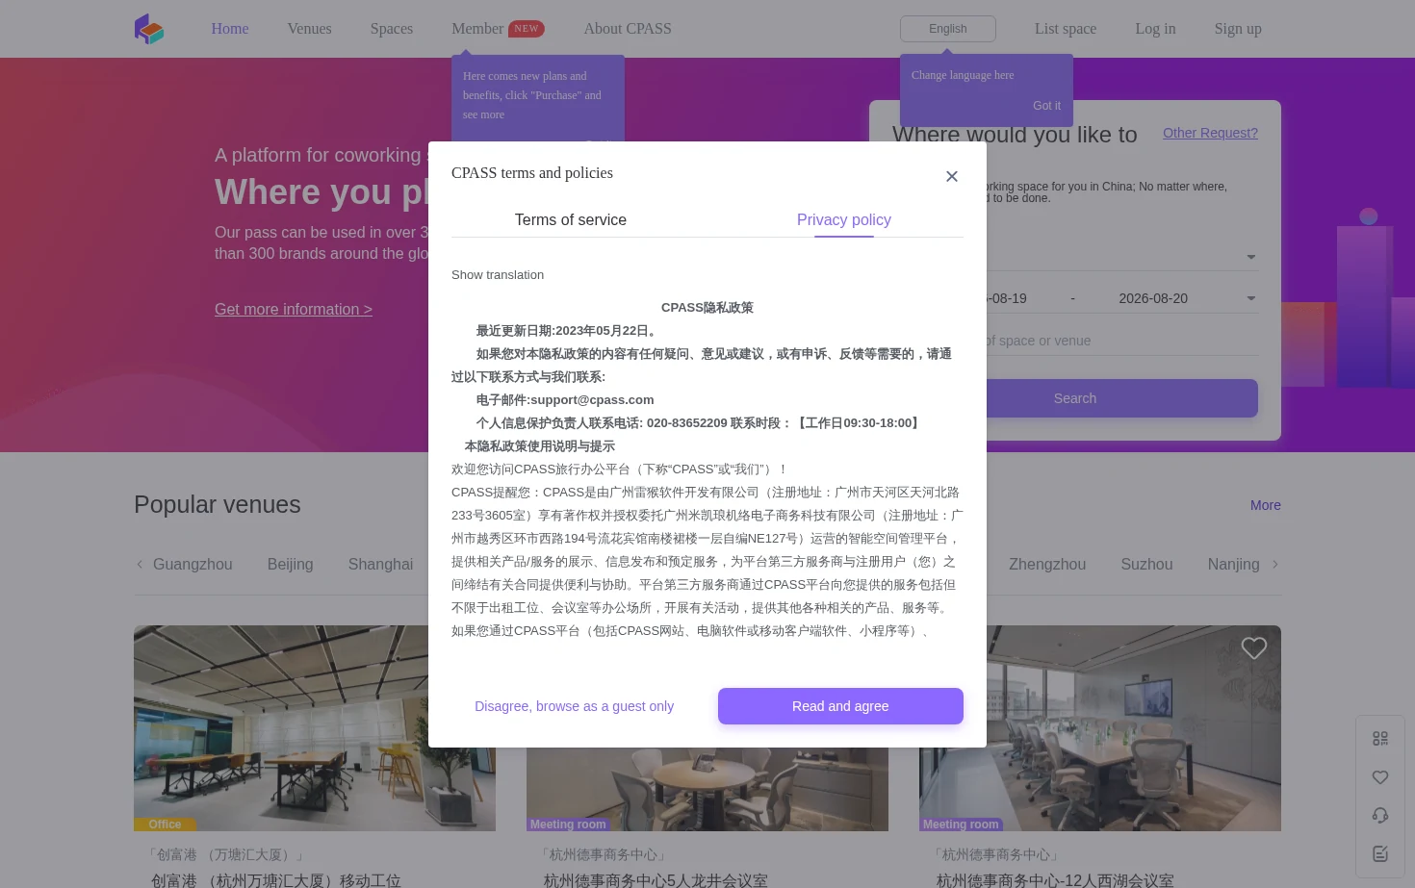Show next cities with right chevron
This screenshot has height=888, width=1415.
1275,565
